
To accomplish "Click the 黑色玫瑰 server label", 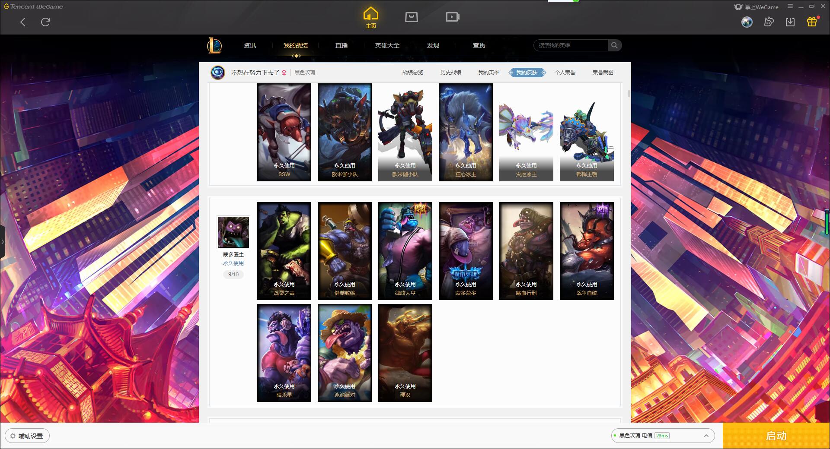I will pos(305,73).
